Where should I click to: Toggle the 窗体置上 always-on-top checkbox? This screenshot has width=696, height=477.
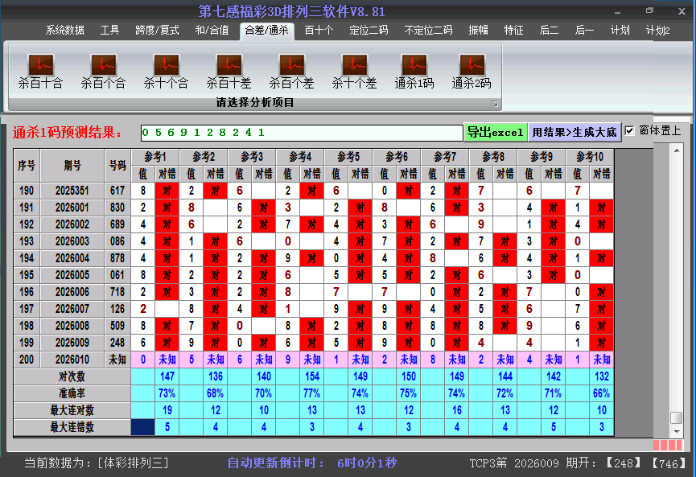(x=630, y=131)
